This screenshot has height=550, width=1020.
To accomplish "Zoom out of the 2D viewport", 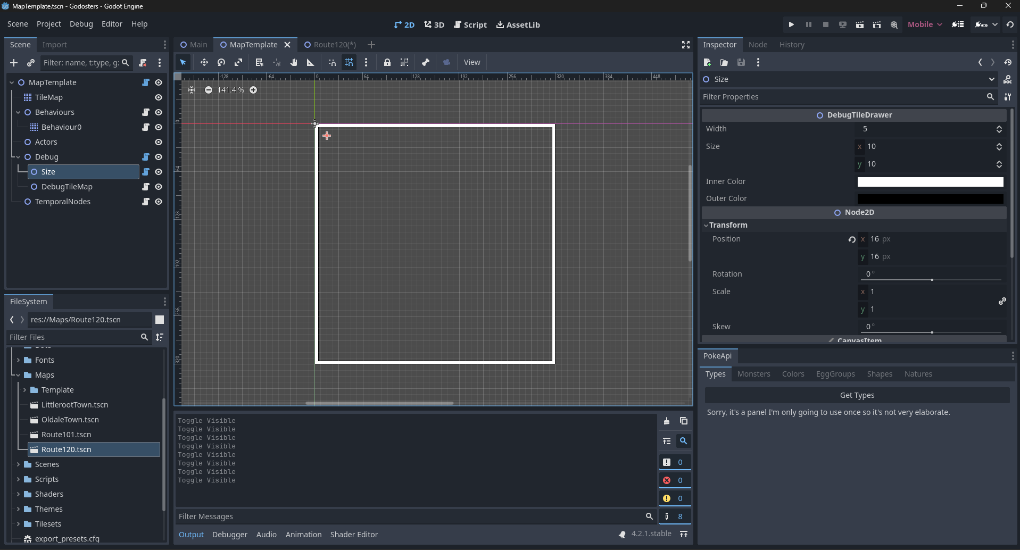I will [209, 90].
